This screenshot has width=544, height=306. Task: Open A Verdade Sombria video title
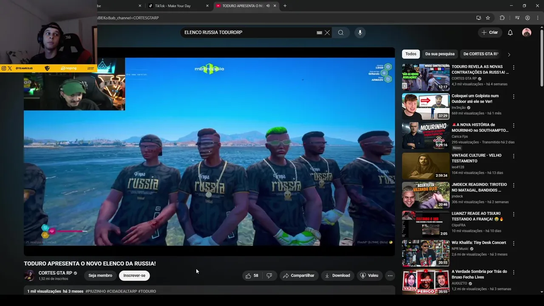pos(479,274)
